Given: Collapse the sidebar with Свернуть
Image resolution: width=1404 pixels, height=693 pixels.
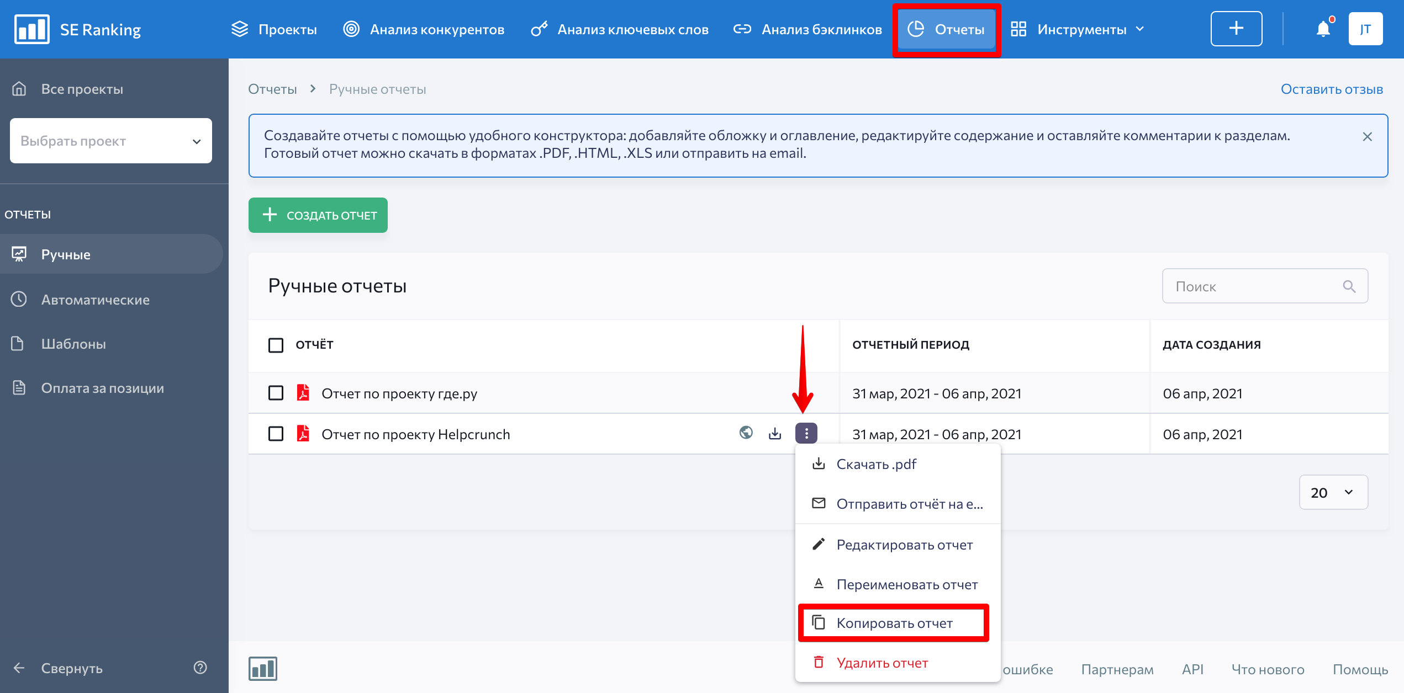Looking at the screenshot, I should click(57, 668).
